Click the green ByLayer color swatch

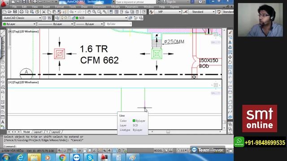pos(4,24)
